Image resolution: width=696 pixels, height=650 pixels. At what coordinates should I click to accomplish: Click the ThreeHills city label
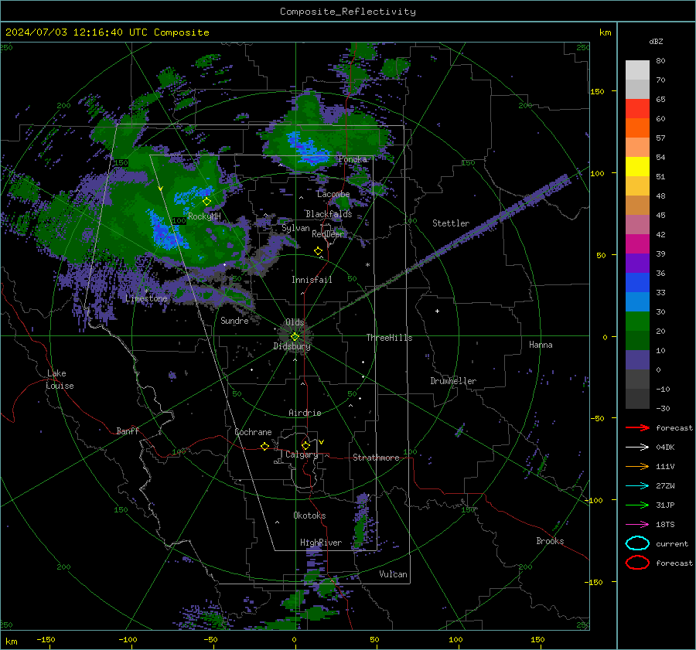click(x=389, y=338)
